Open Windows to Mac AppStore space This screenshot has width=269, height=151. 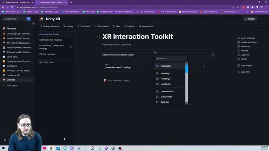17,52
